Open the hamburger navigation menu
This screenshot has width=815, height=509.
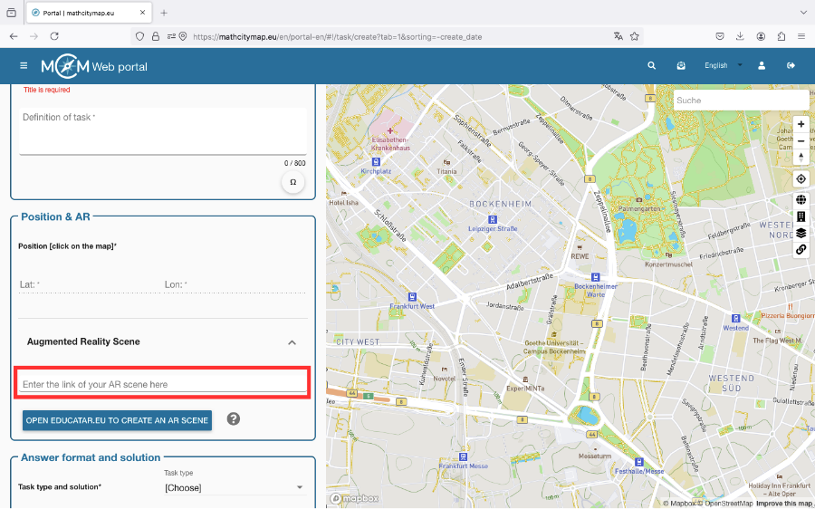(x=24, y=66)
